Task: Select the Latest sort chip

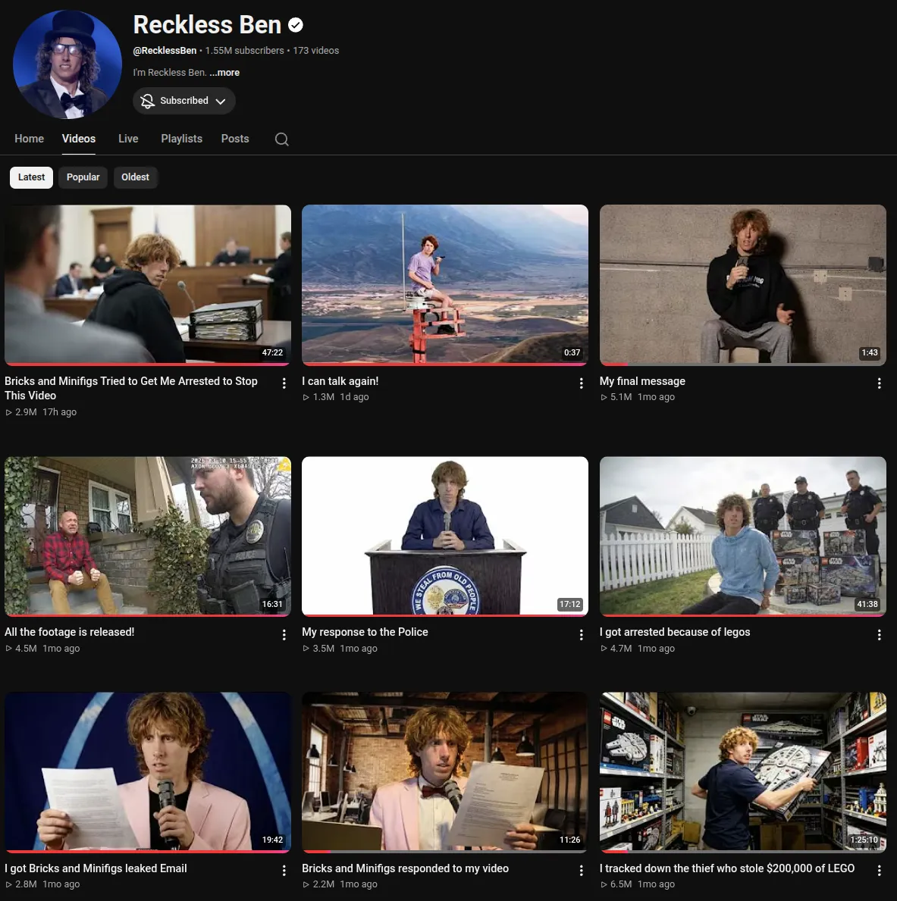Action: coord(31,177)
